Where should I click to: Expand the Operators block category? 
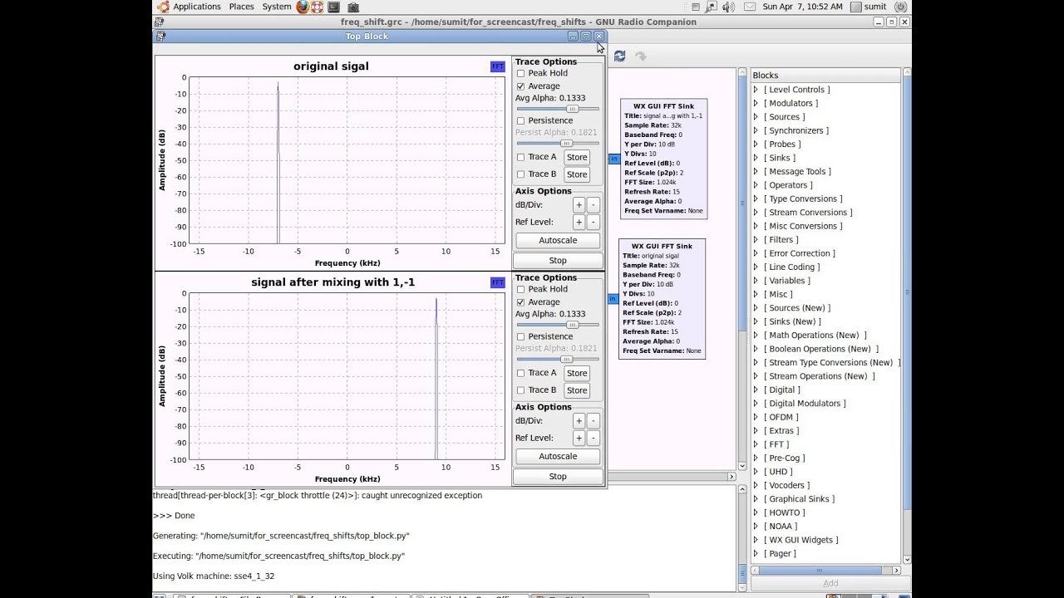pos(756,185)
